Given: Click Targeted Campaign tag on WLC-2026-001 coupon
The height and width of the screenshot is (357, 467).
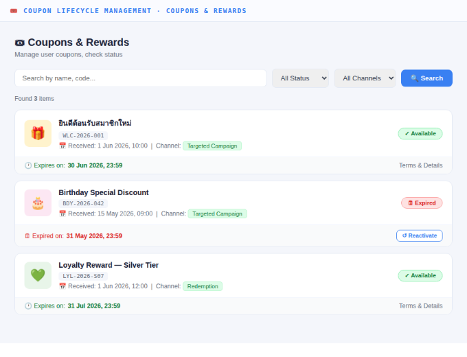Looking at the screenshot, I should click(x=212, y=146).
